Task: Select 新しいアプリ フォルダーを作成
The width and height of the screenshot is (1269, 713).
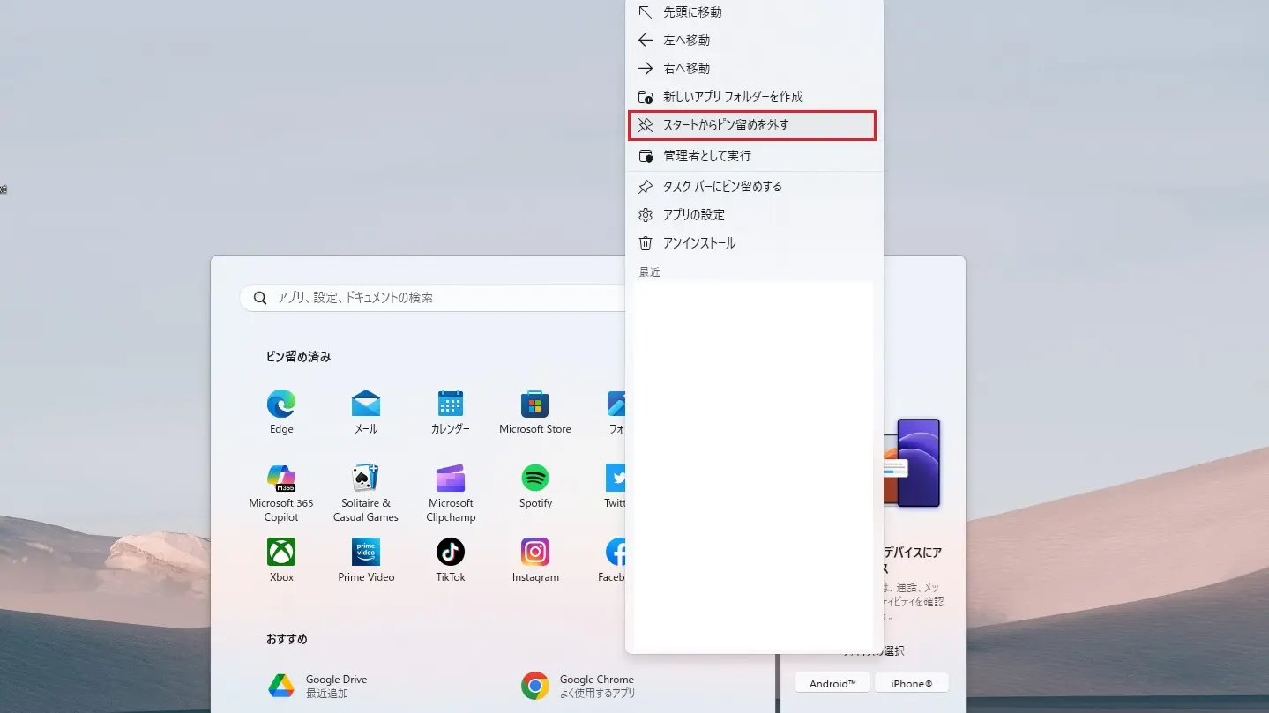Action: coord(754,97)
